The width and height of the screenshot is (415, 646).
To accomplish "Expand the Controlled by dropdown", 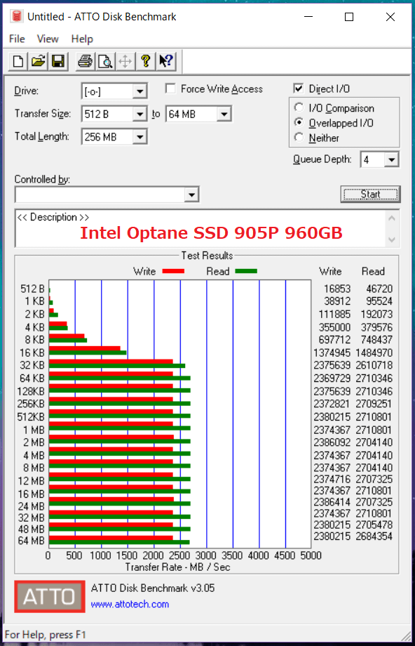I will coord(191,195).
